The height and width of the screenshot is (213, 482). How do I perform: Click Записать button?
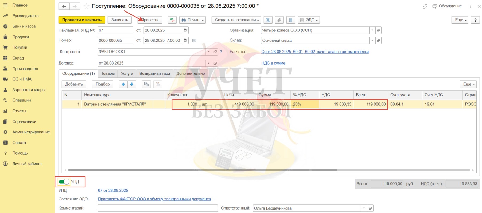click(120, 20)
